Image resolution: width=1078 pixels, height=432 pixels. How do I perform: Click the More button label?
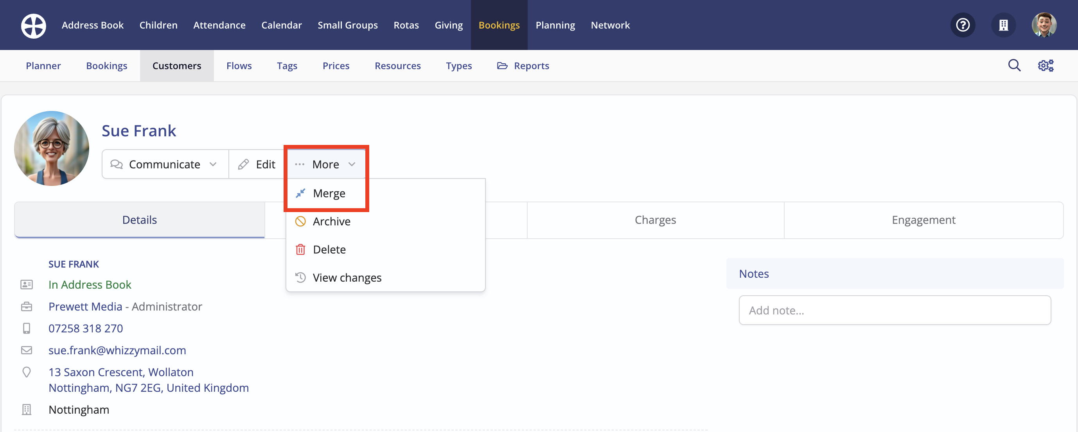[x=325, y=164]
